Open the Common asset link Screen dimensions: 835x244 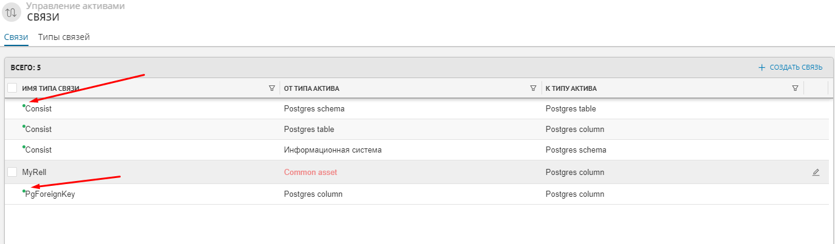310,173
